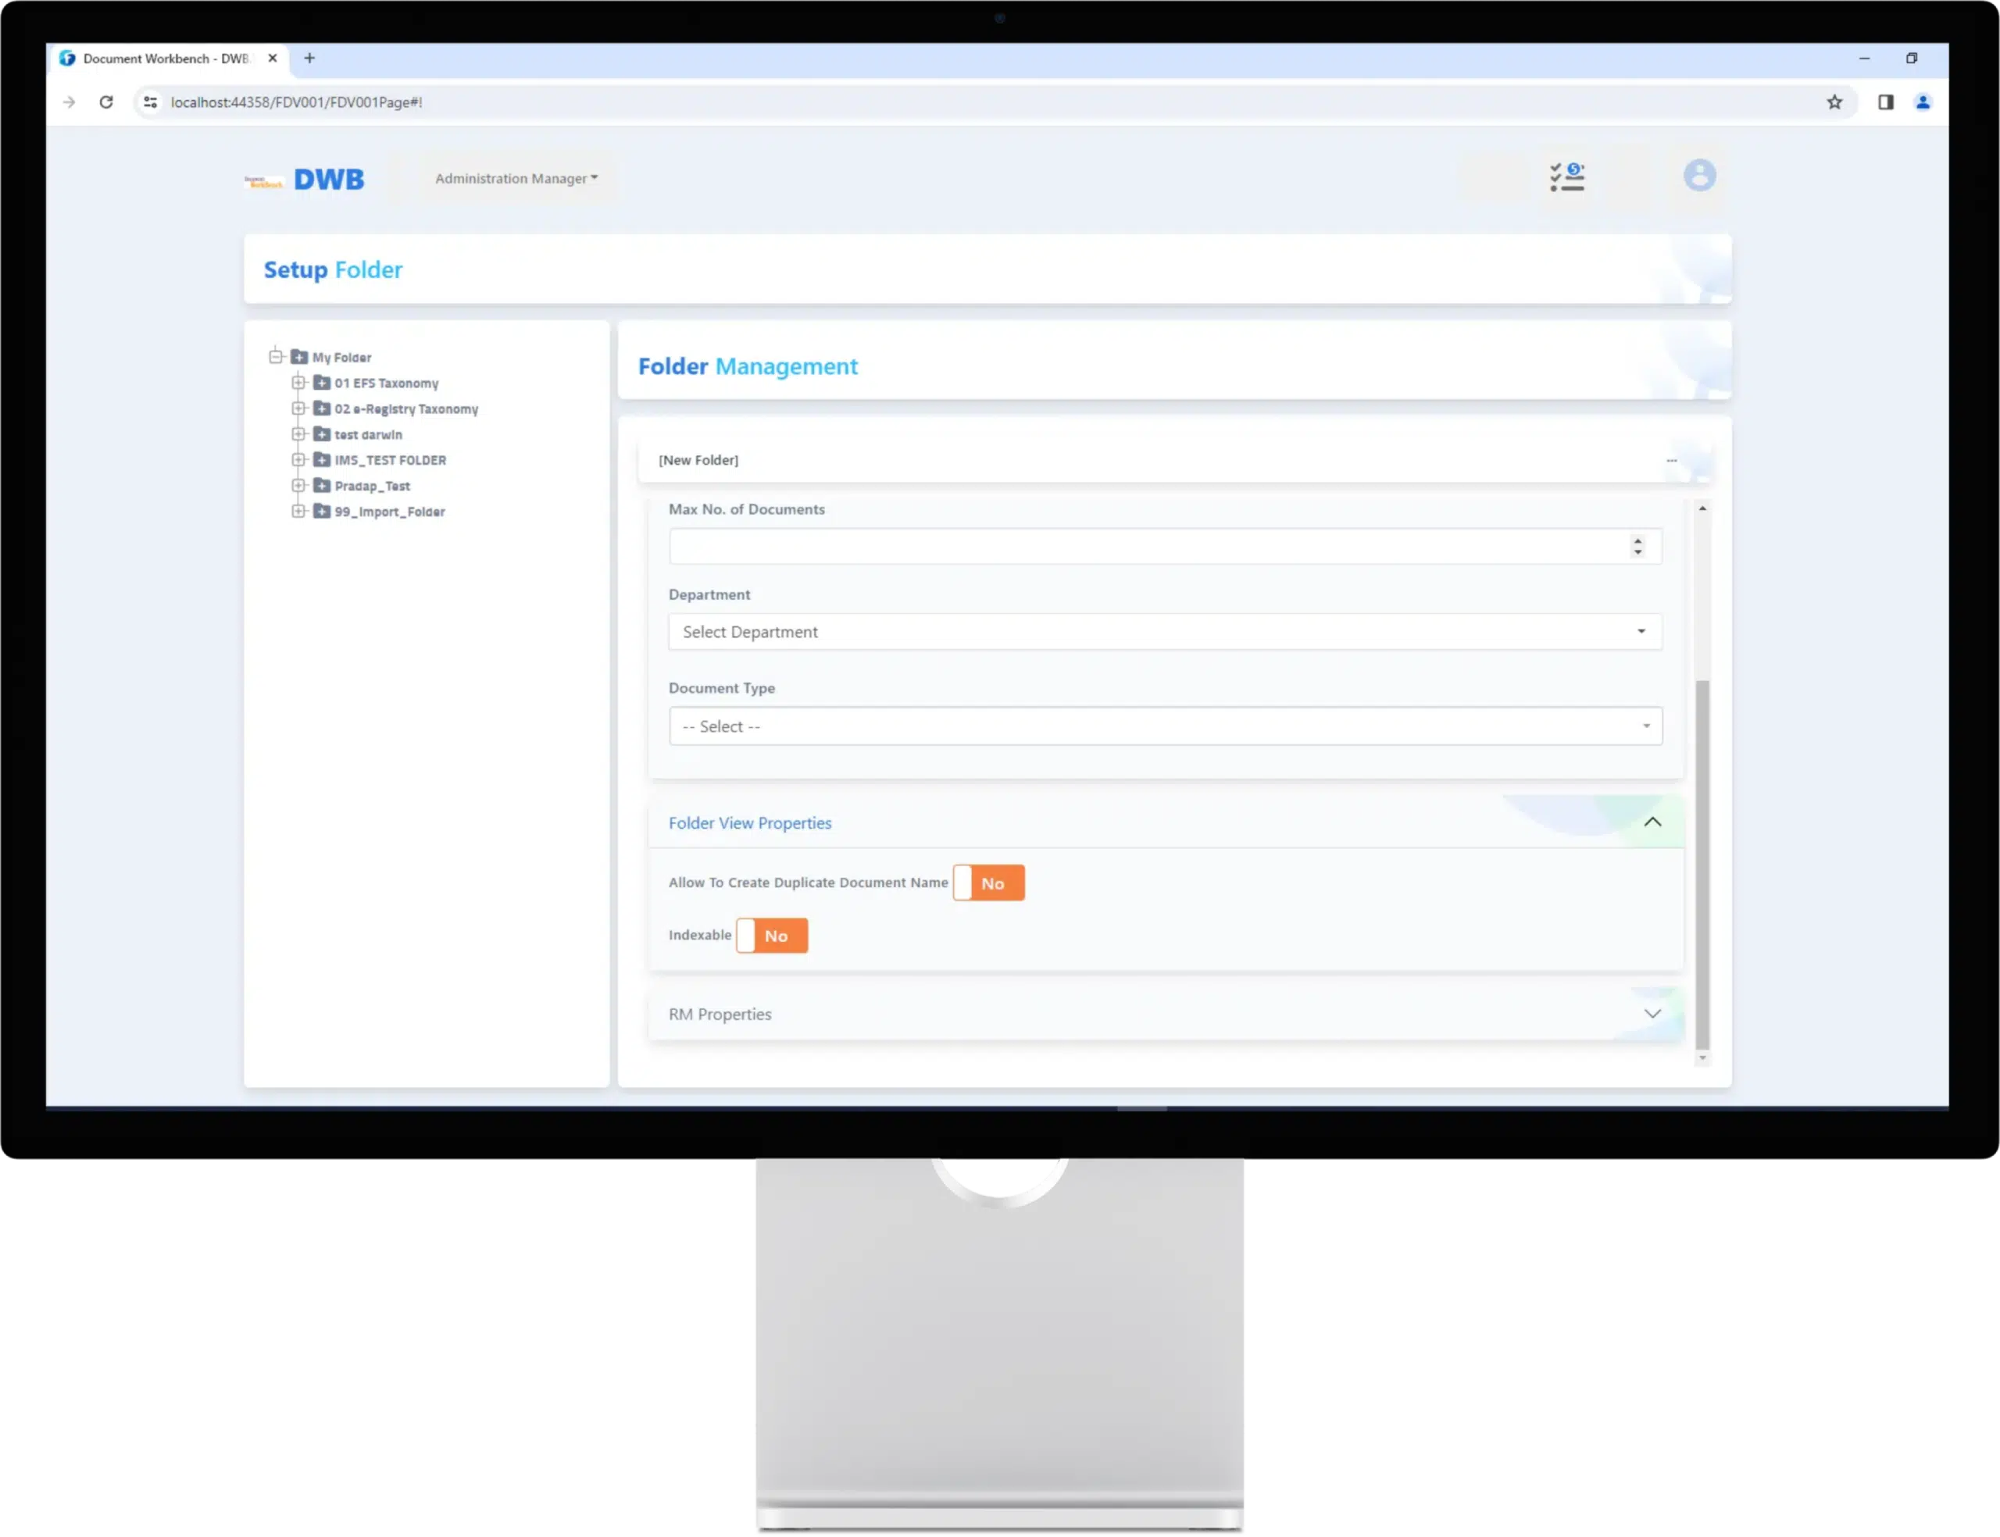Image resolution: width=2000 pixels, height=1537 pixels.
Task: View site information icon in address bar
Action: 150,102
